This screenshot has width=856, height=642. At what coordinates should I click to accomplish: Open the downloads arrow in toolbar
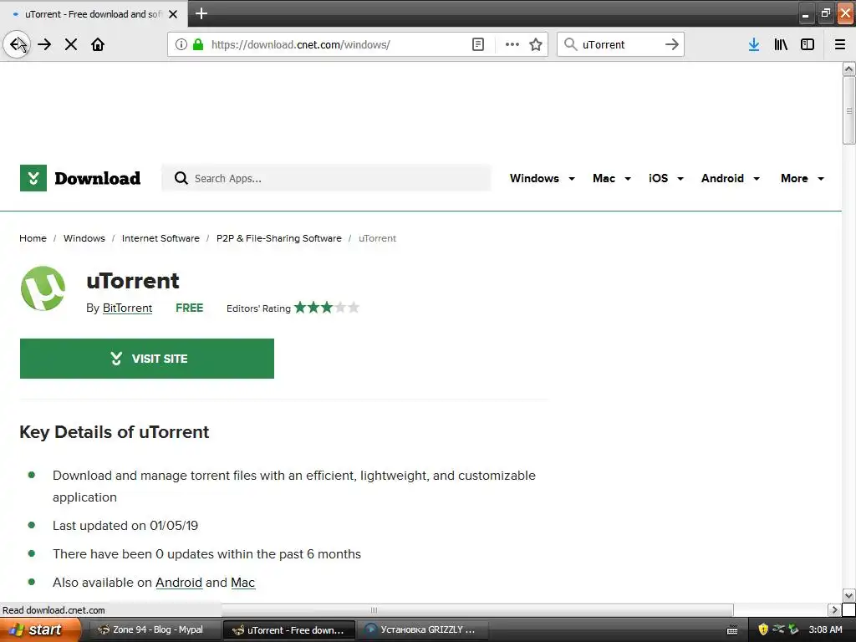tap(754, 44)
